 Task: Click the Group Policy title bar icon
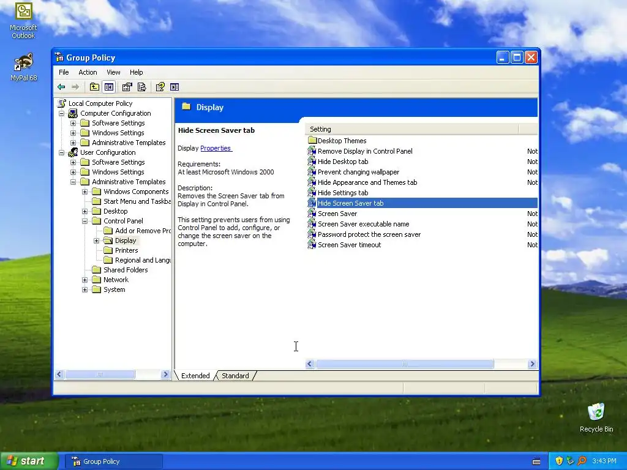(x=59, y=58)
